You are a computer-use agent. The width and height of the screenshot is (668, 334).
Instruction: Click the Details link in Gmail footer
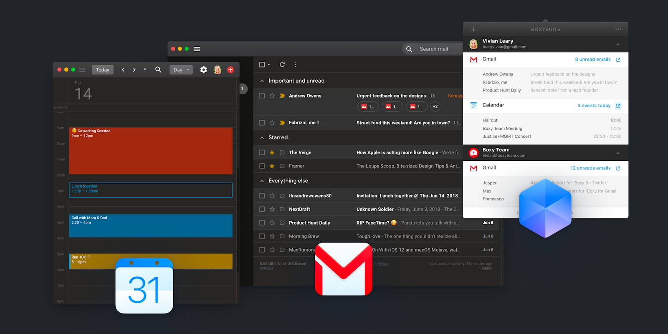click(486, 268)
